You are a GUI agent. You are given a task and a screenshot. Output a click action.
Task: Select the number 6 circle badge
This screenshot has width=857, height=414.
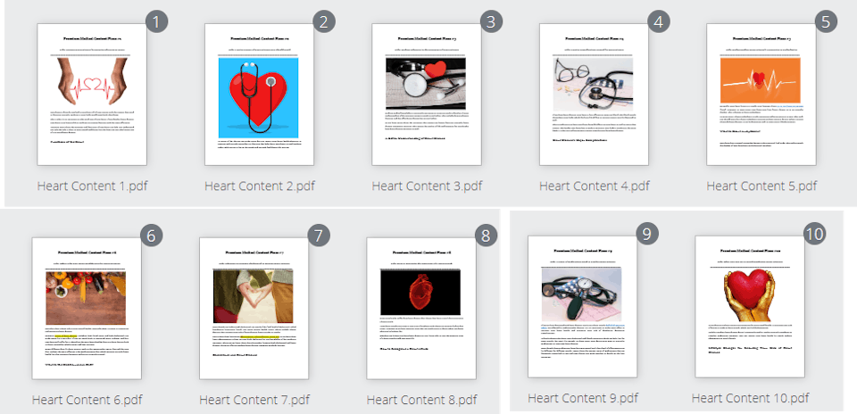151,236
